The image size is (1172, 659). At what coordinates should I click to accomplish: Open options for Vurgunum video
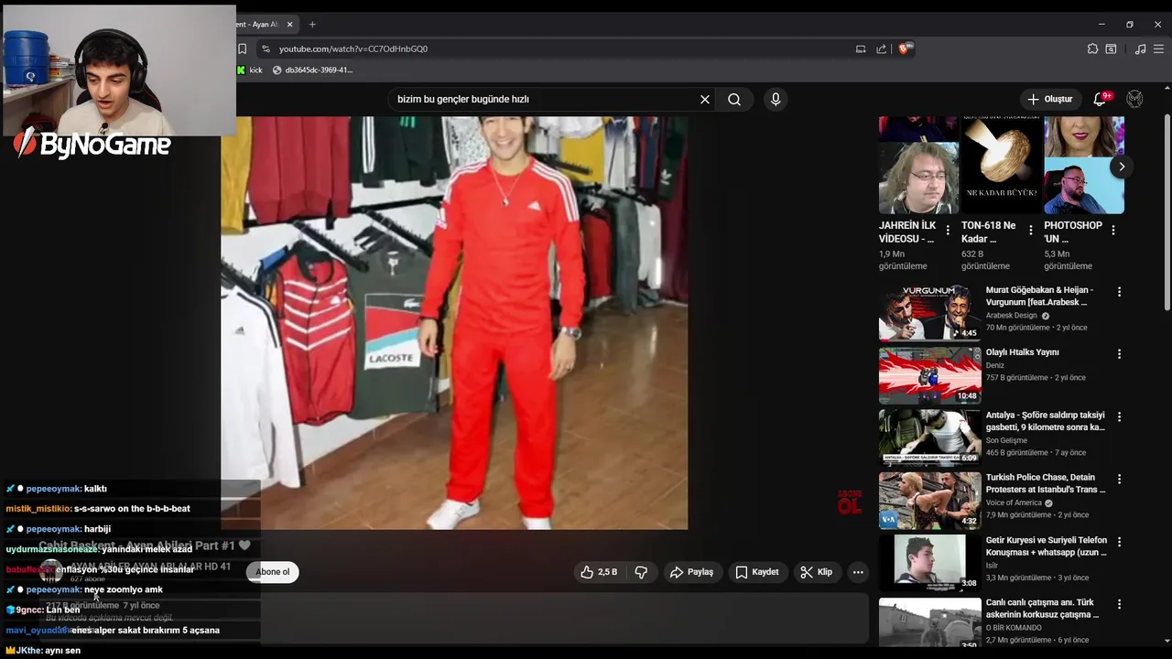tap(1118, 292)
